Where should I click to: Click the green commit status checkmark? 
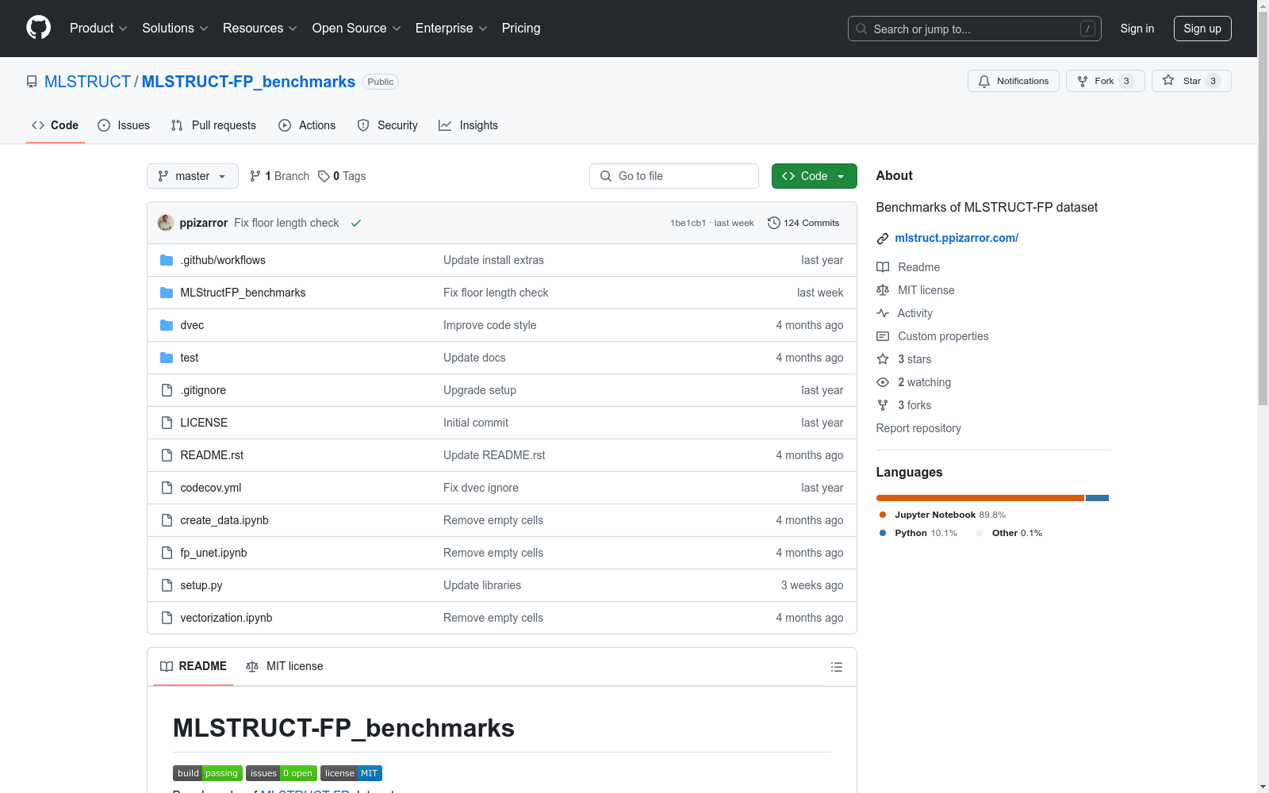(356, 224)
